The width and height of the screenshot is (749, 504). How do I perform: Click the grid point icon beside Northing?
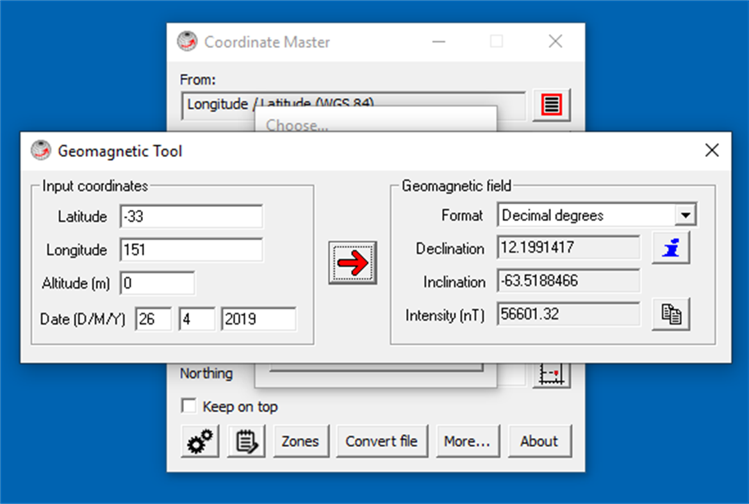[x=552, y=373]
